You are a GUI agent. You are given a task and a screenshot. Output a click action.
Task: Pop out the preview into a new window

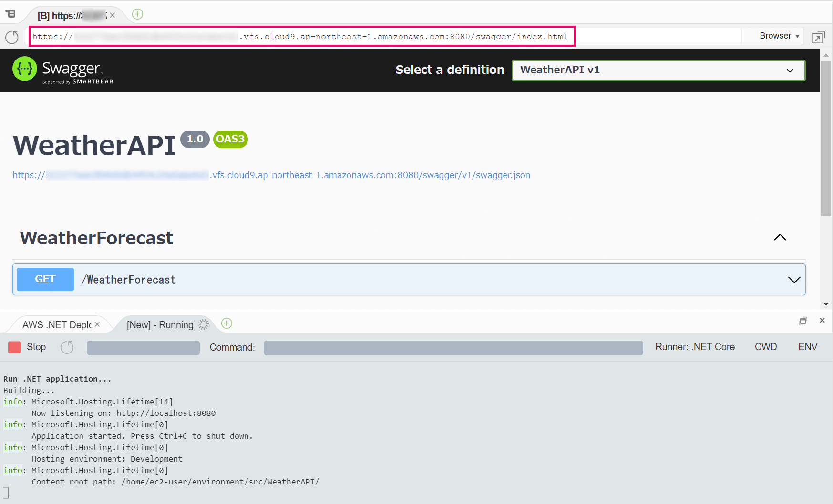819,37
